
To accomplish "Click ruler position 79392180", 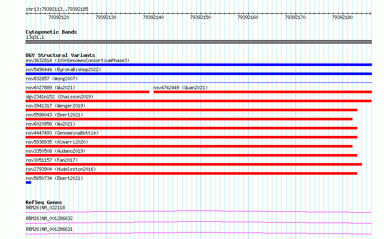I will [x=343, y=17].
